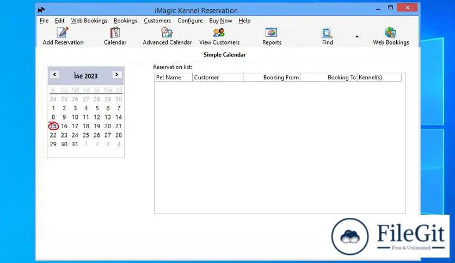Open the Buy Now menu
The height and width of the screenshot is (263, 455).
point(220,21)
